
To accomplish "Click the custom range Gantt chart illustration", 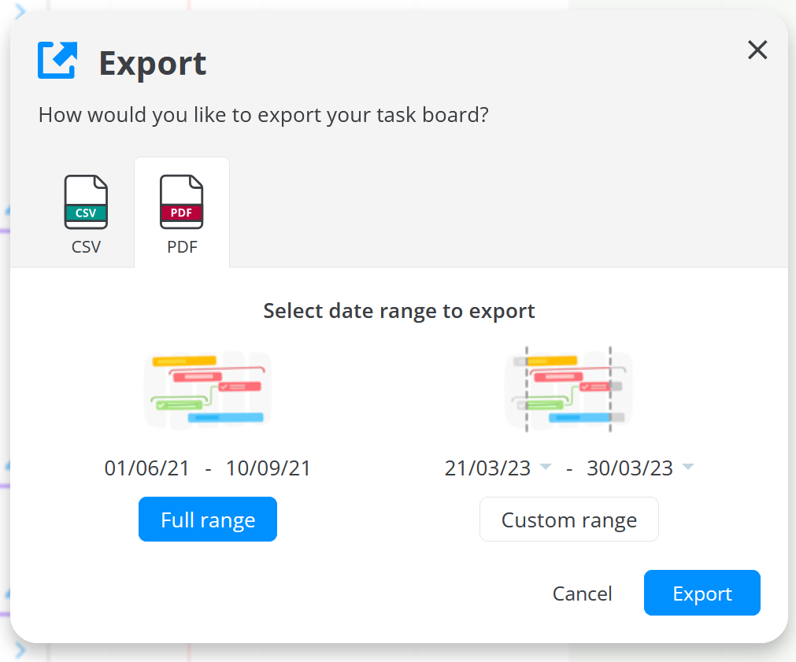I will click(568, 389).
